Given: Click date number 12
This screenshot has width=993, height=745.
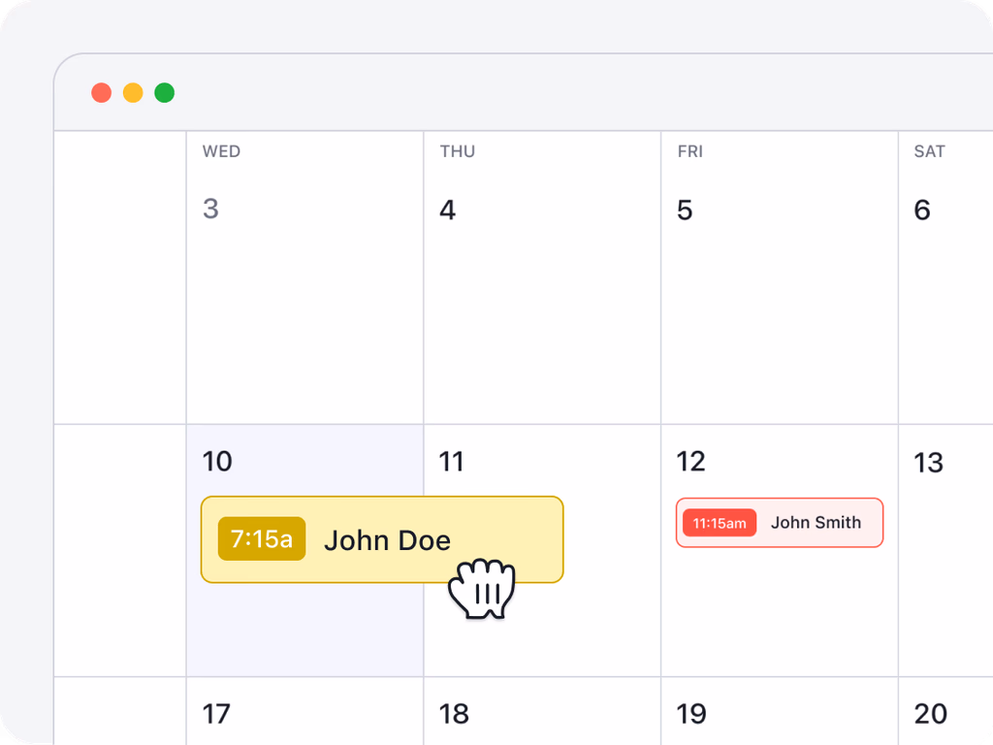Looking at the screenshot, I should (690, 462).
